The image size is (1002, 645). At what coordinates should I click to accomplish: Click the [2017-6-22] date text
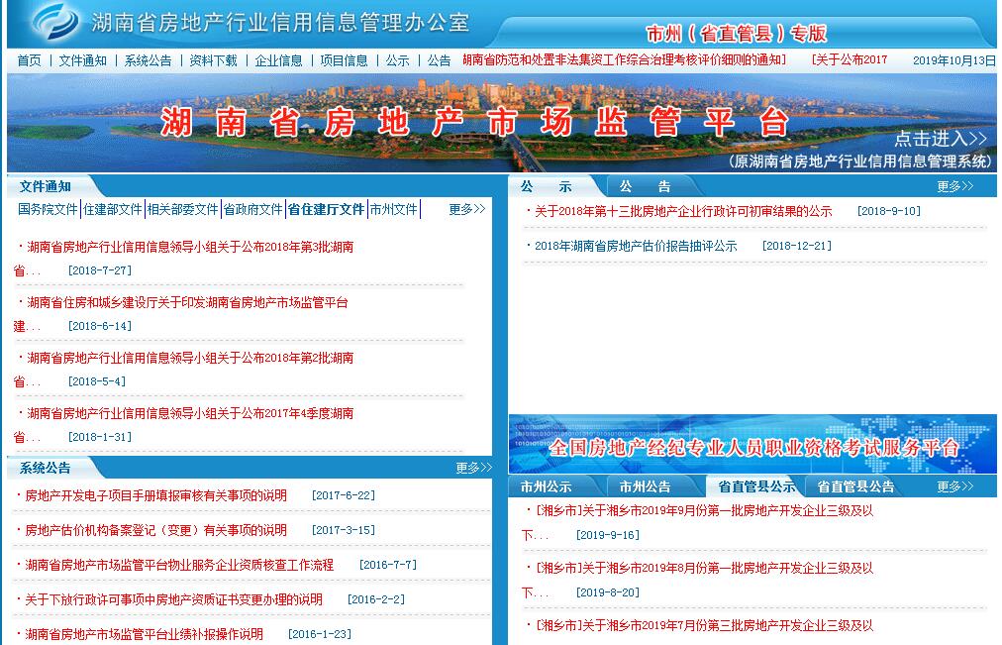coord(344,494)
